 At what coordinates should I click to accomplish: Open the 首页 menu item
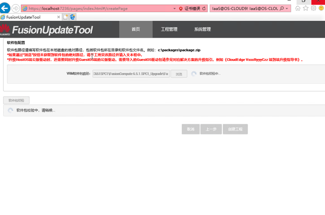[x=136, y=29]
